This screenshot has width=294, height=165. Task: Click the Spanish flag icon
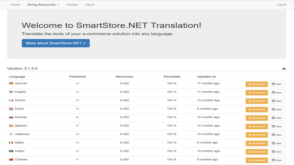click(x=11, y=126)
